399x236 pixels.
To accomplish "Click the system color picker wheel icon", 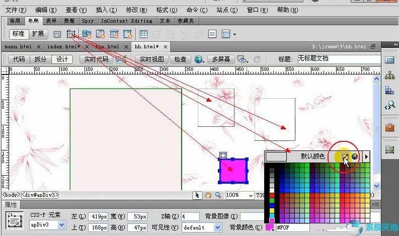I will click(354, 156).
